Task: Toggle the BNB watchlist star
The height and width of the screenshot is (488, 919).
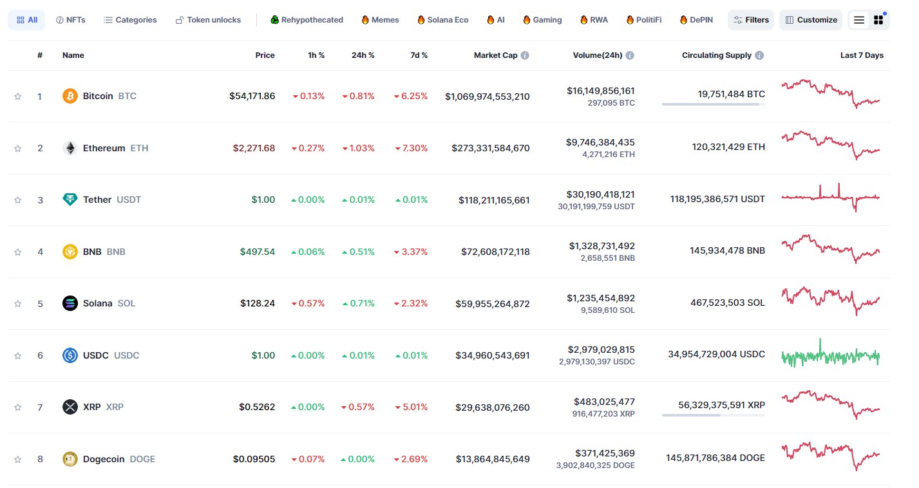Action: click(x=18, y=252)
